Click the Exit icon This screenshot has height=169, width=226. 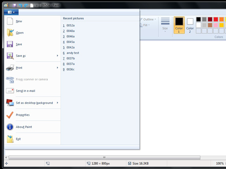pyautogui.click(x=10, y=139)
